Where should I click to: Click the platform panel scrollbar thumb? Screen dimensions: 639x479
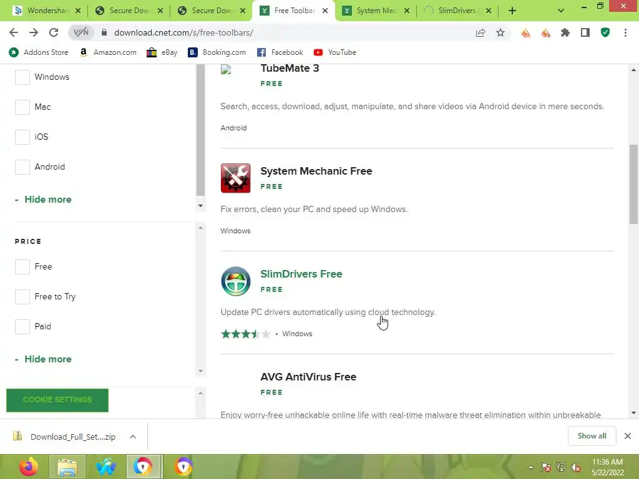point(200,130)
